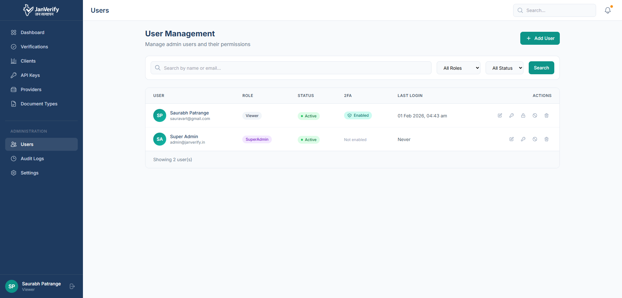Open the notifications bell
Image resolution: width=622 pixels, height=298 pixels.
point(608,10)
